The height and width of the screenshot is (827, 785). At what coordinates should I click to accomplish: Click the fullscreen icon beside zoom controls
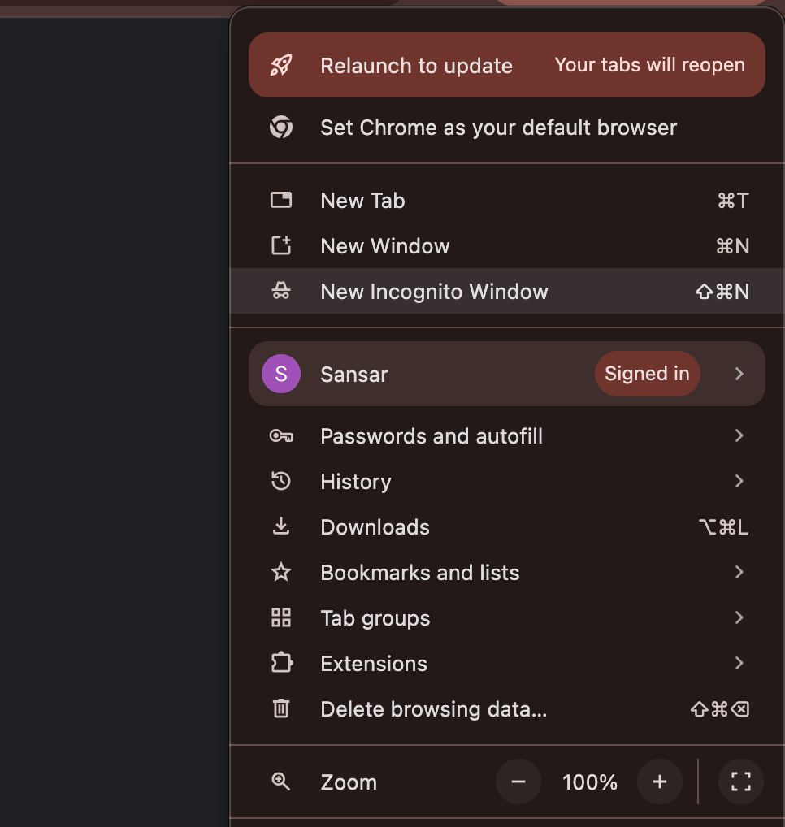pyautogui.click(x=739, y=782)
